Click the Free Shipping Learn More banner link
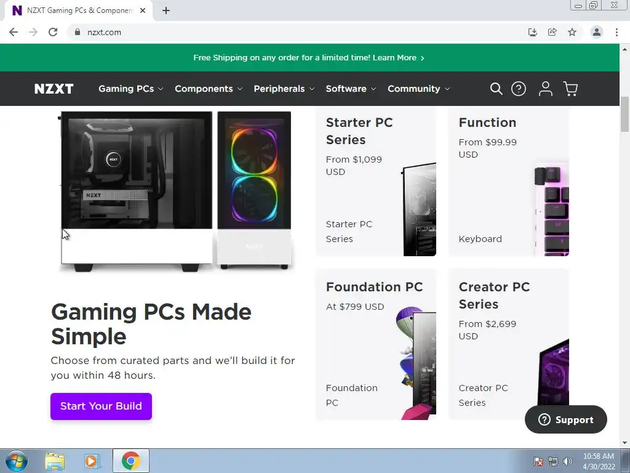 309,58
